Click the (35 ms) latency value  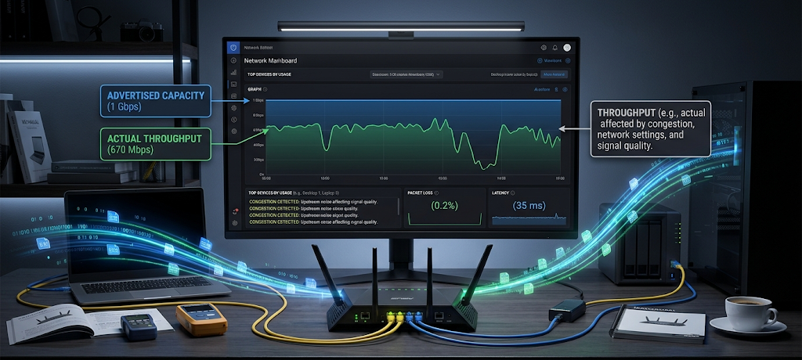[x=529, y=206]
